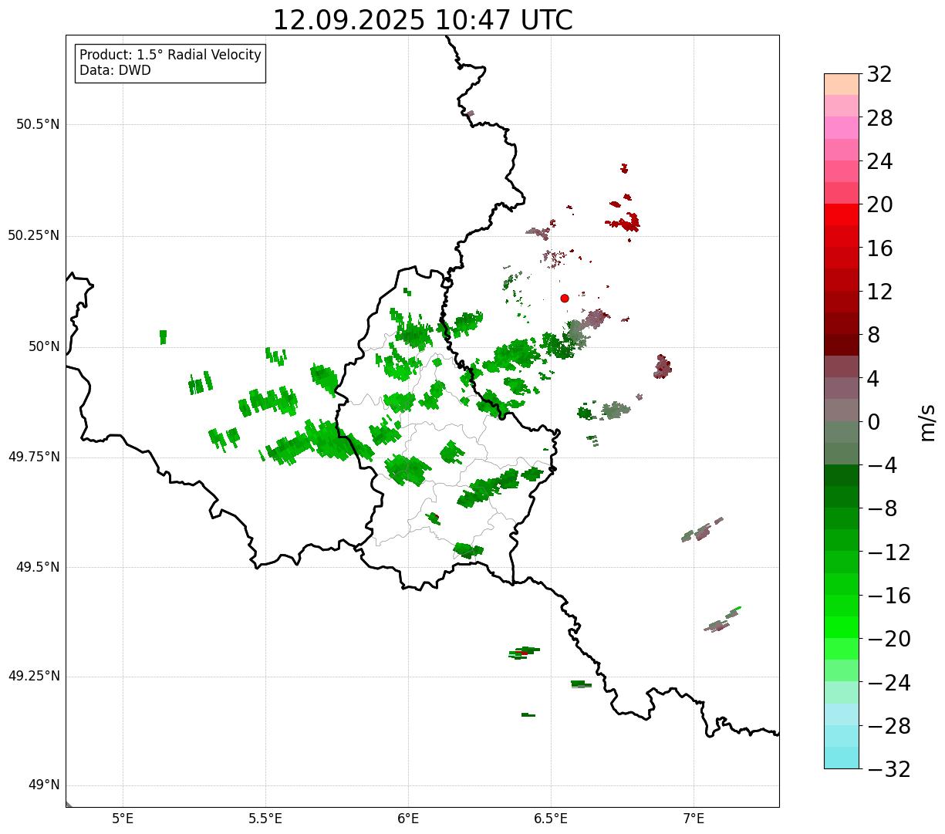The image size is (945, 834).
Task: Click the title '12.09.2025 10:47 UTC'
Action: (423, 20)
